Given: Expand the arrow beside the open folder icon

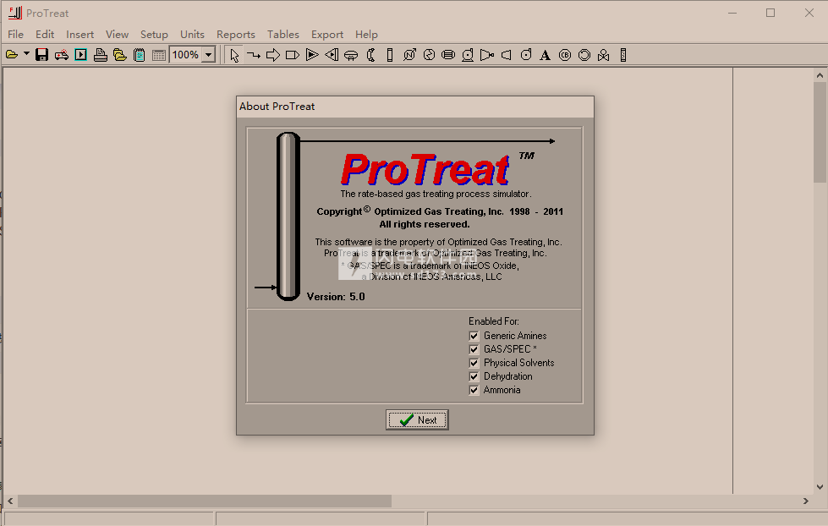Looking at the screenshot, I should coord(26,54).
